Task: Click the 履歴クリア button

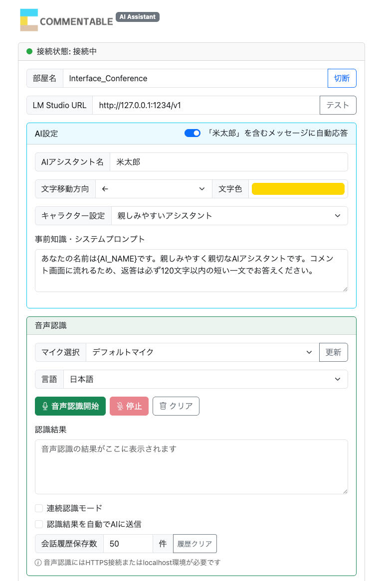Action: click(194, 544)
